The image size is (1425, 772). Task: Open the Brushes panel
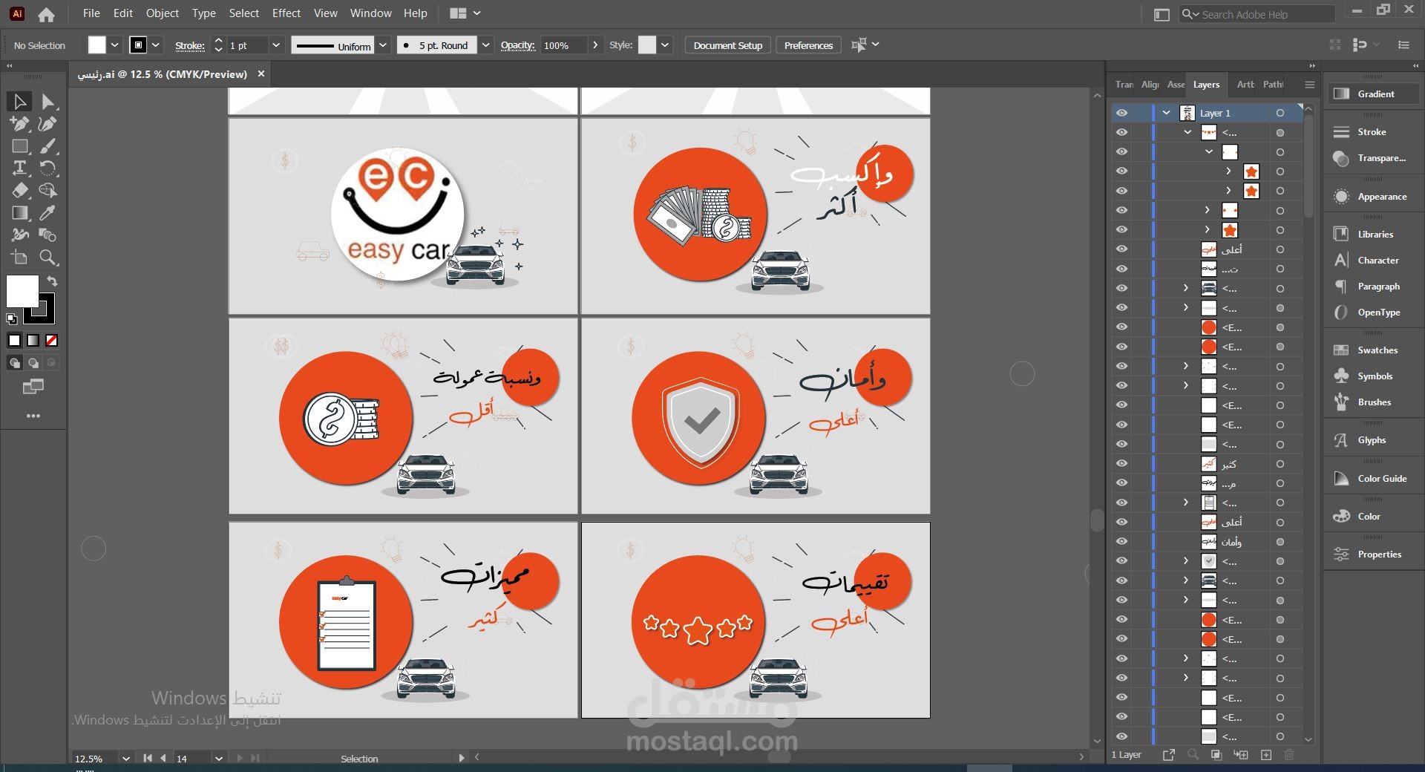[x=1374, y=402]
